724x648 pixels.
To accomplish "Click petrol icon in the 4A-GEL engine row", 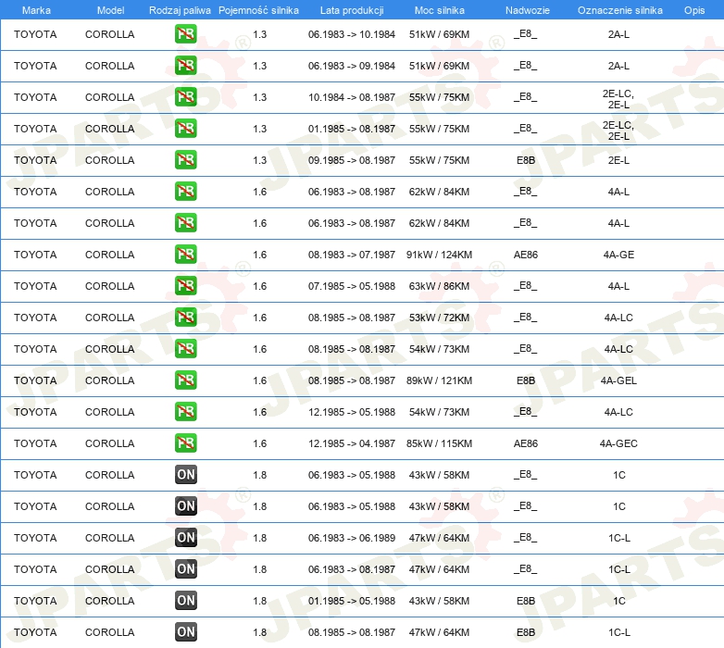I will coord(185,380).
